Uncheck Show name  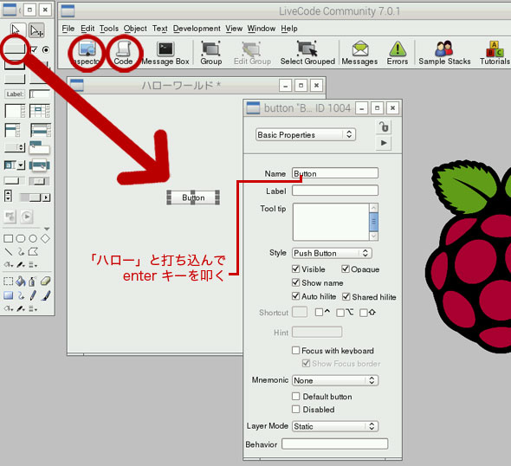(x=295, y=282)
